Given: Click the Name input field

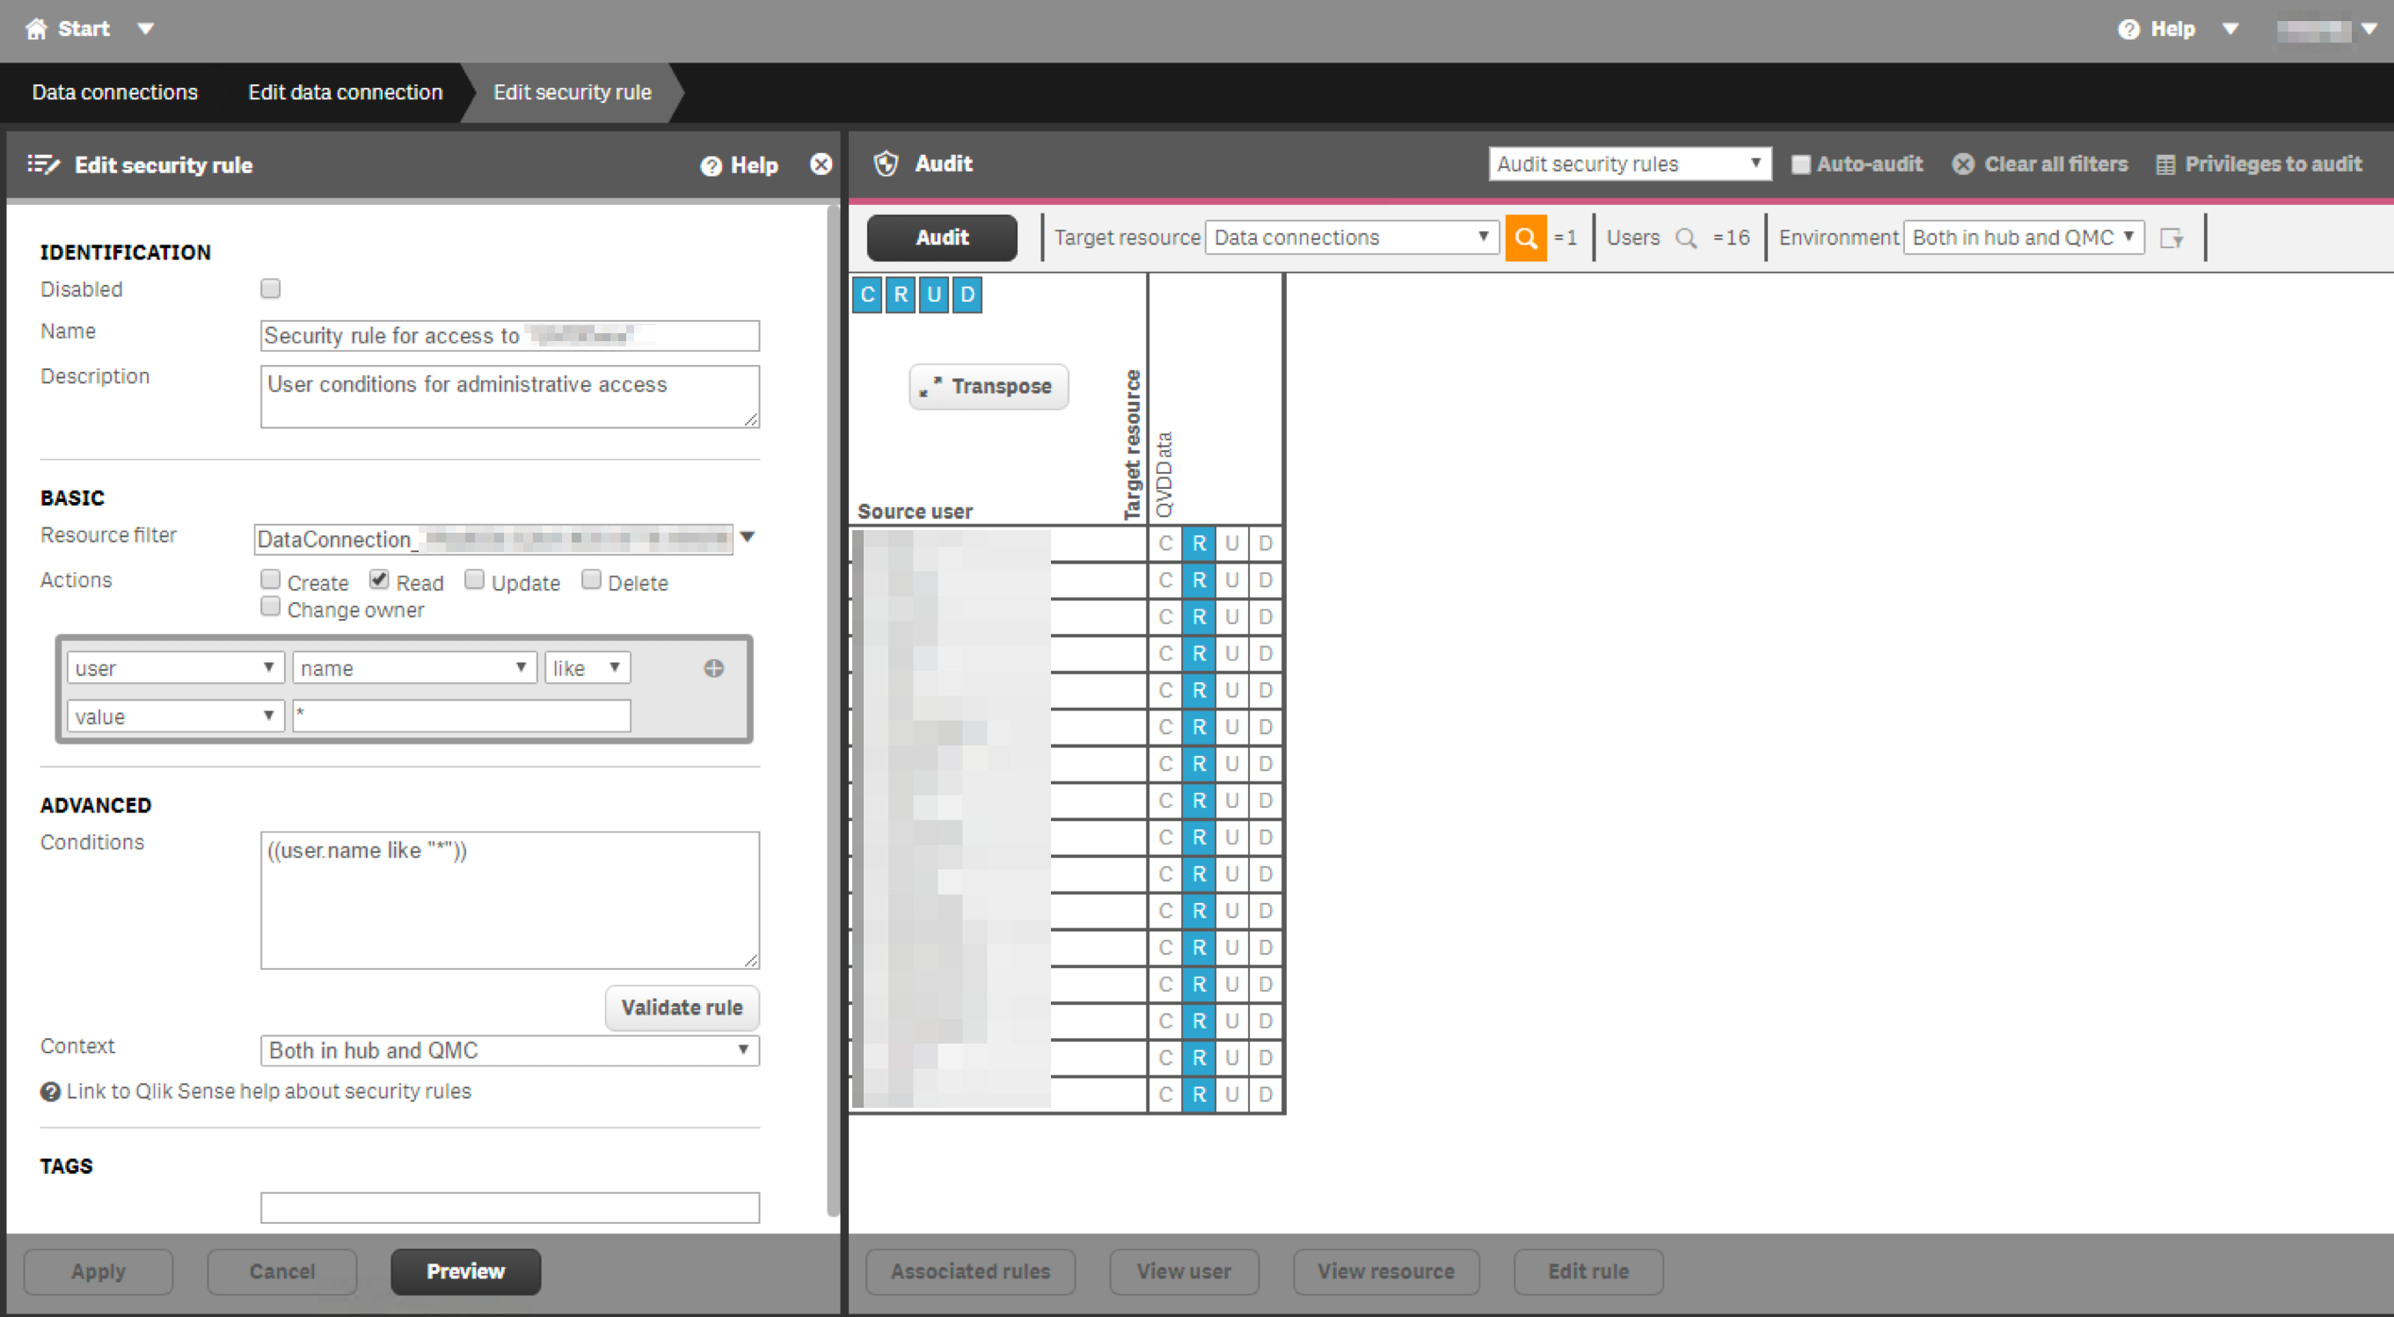Looking at the screenshot, I should (x=509, y=335).
